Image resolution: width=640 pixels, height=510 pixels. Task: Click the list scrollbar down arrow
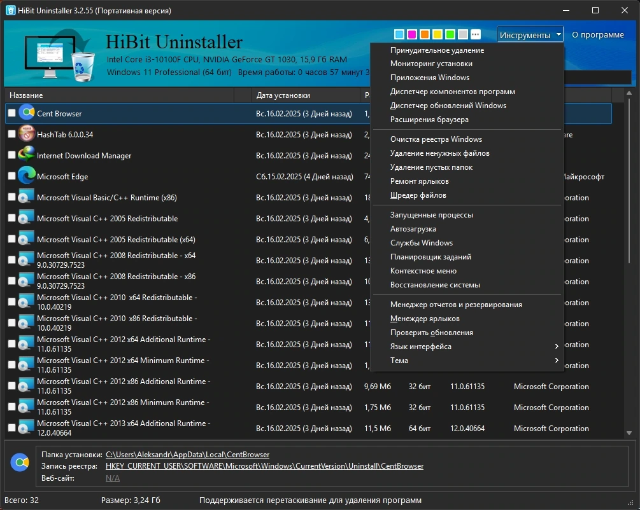(629, 433)
